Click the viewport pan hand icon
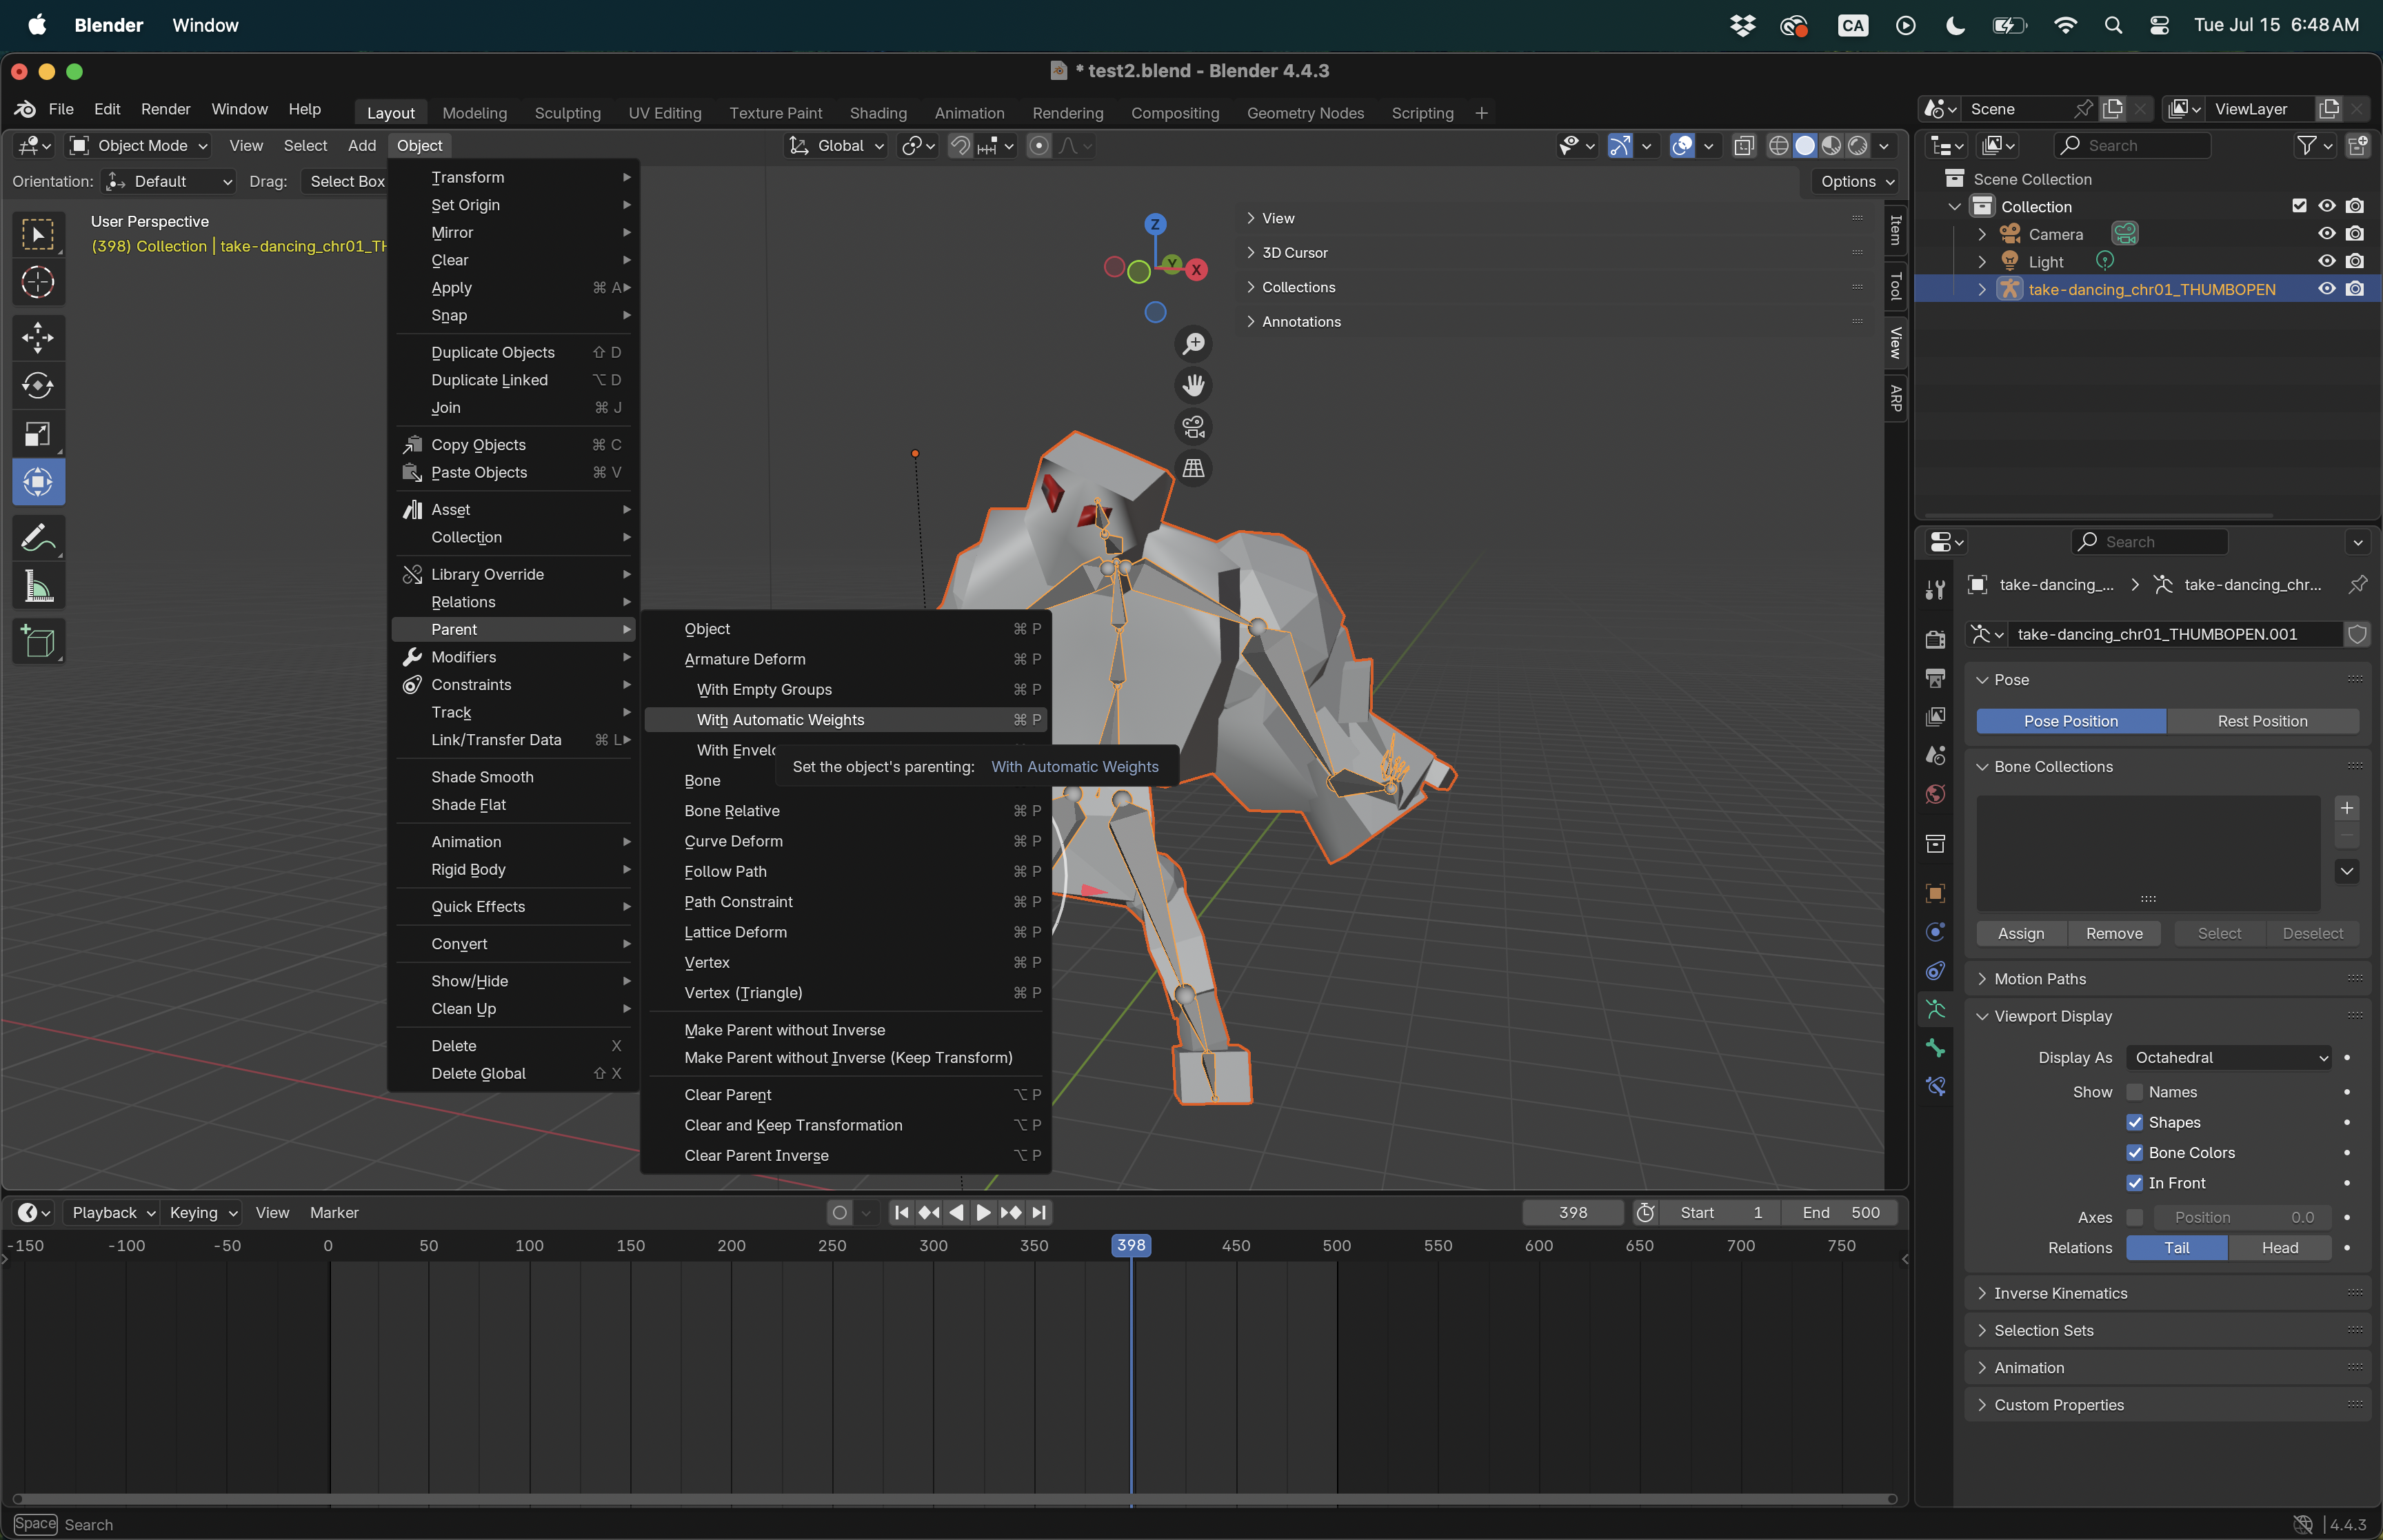This screenshot has height=1540, width=2383. pos(1194,385)
